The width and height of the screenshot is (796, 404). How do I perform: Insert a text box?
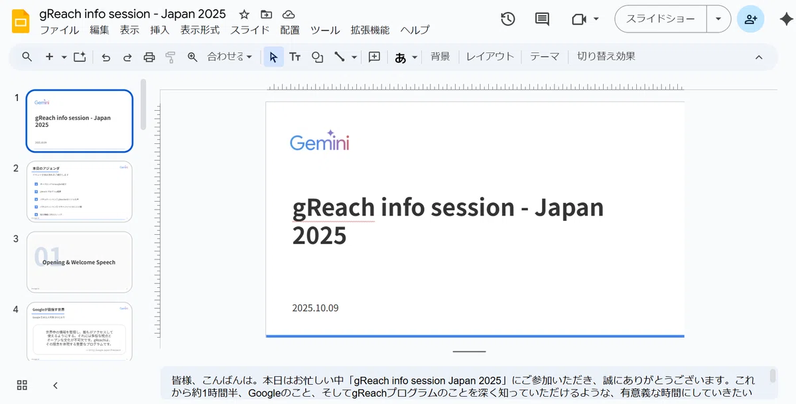click(295, 57)
